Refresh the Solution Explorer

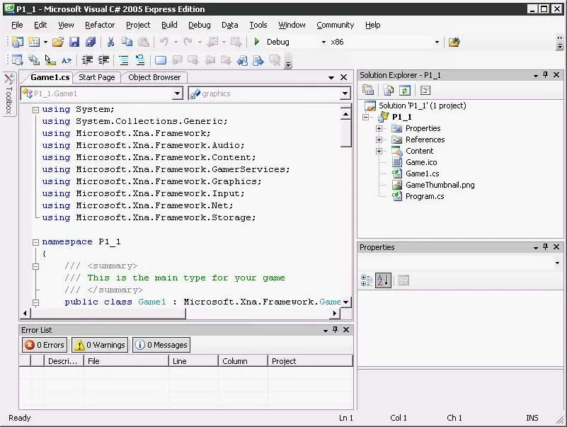pos(405,90)
